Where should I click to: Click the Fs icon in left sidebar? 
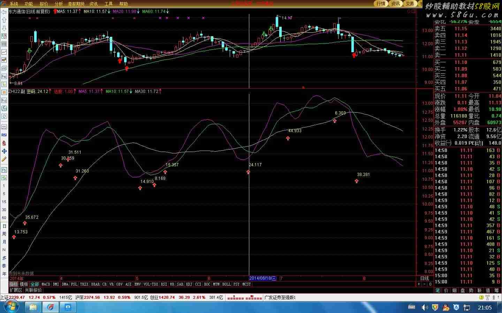(4, 170)
